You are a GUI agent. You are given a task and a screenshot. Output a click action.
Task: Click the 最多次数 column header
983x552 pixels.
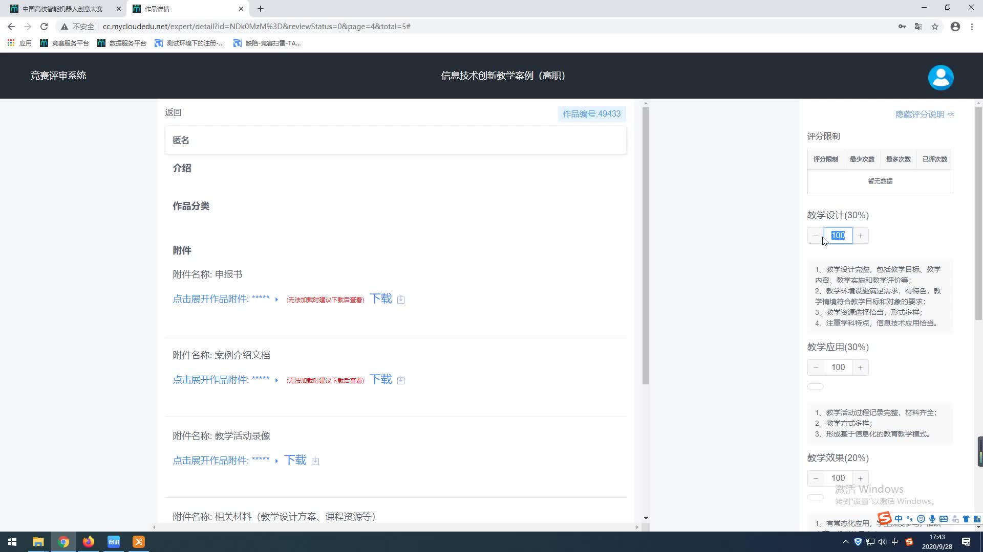click(899, 159)
